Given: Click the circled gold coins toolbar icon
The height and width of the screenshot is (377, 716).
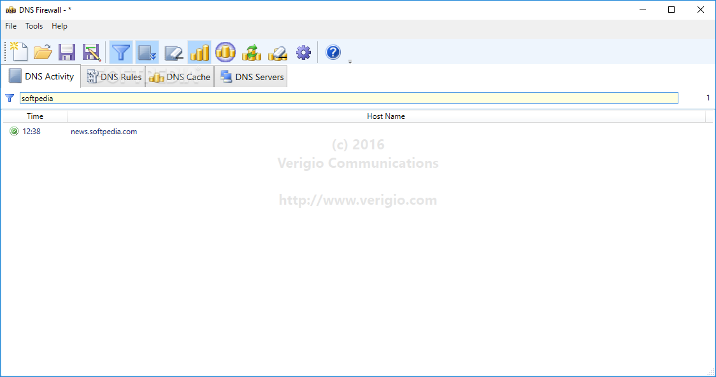Looking at the screenshot, I should pyautogui.click(x=225, y=52).
